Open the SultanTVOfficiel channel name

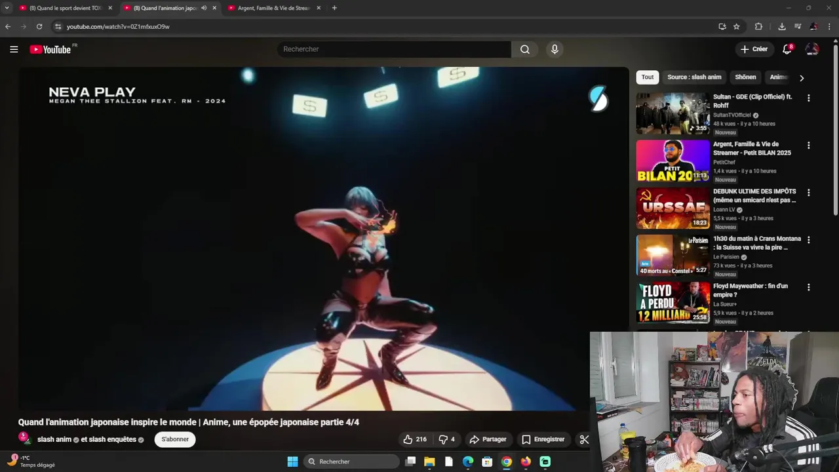(732, 115)
